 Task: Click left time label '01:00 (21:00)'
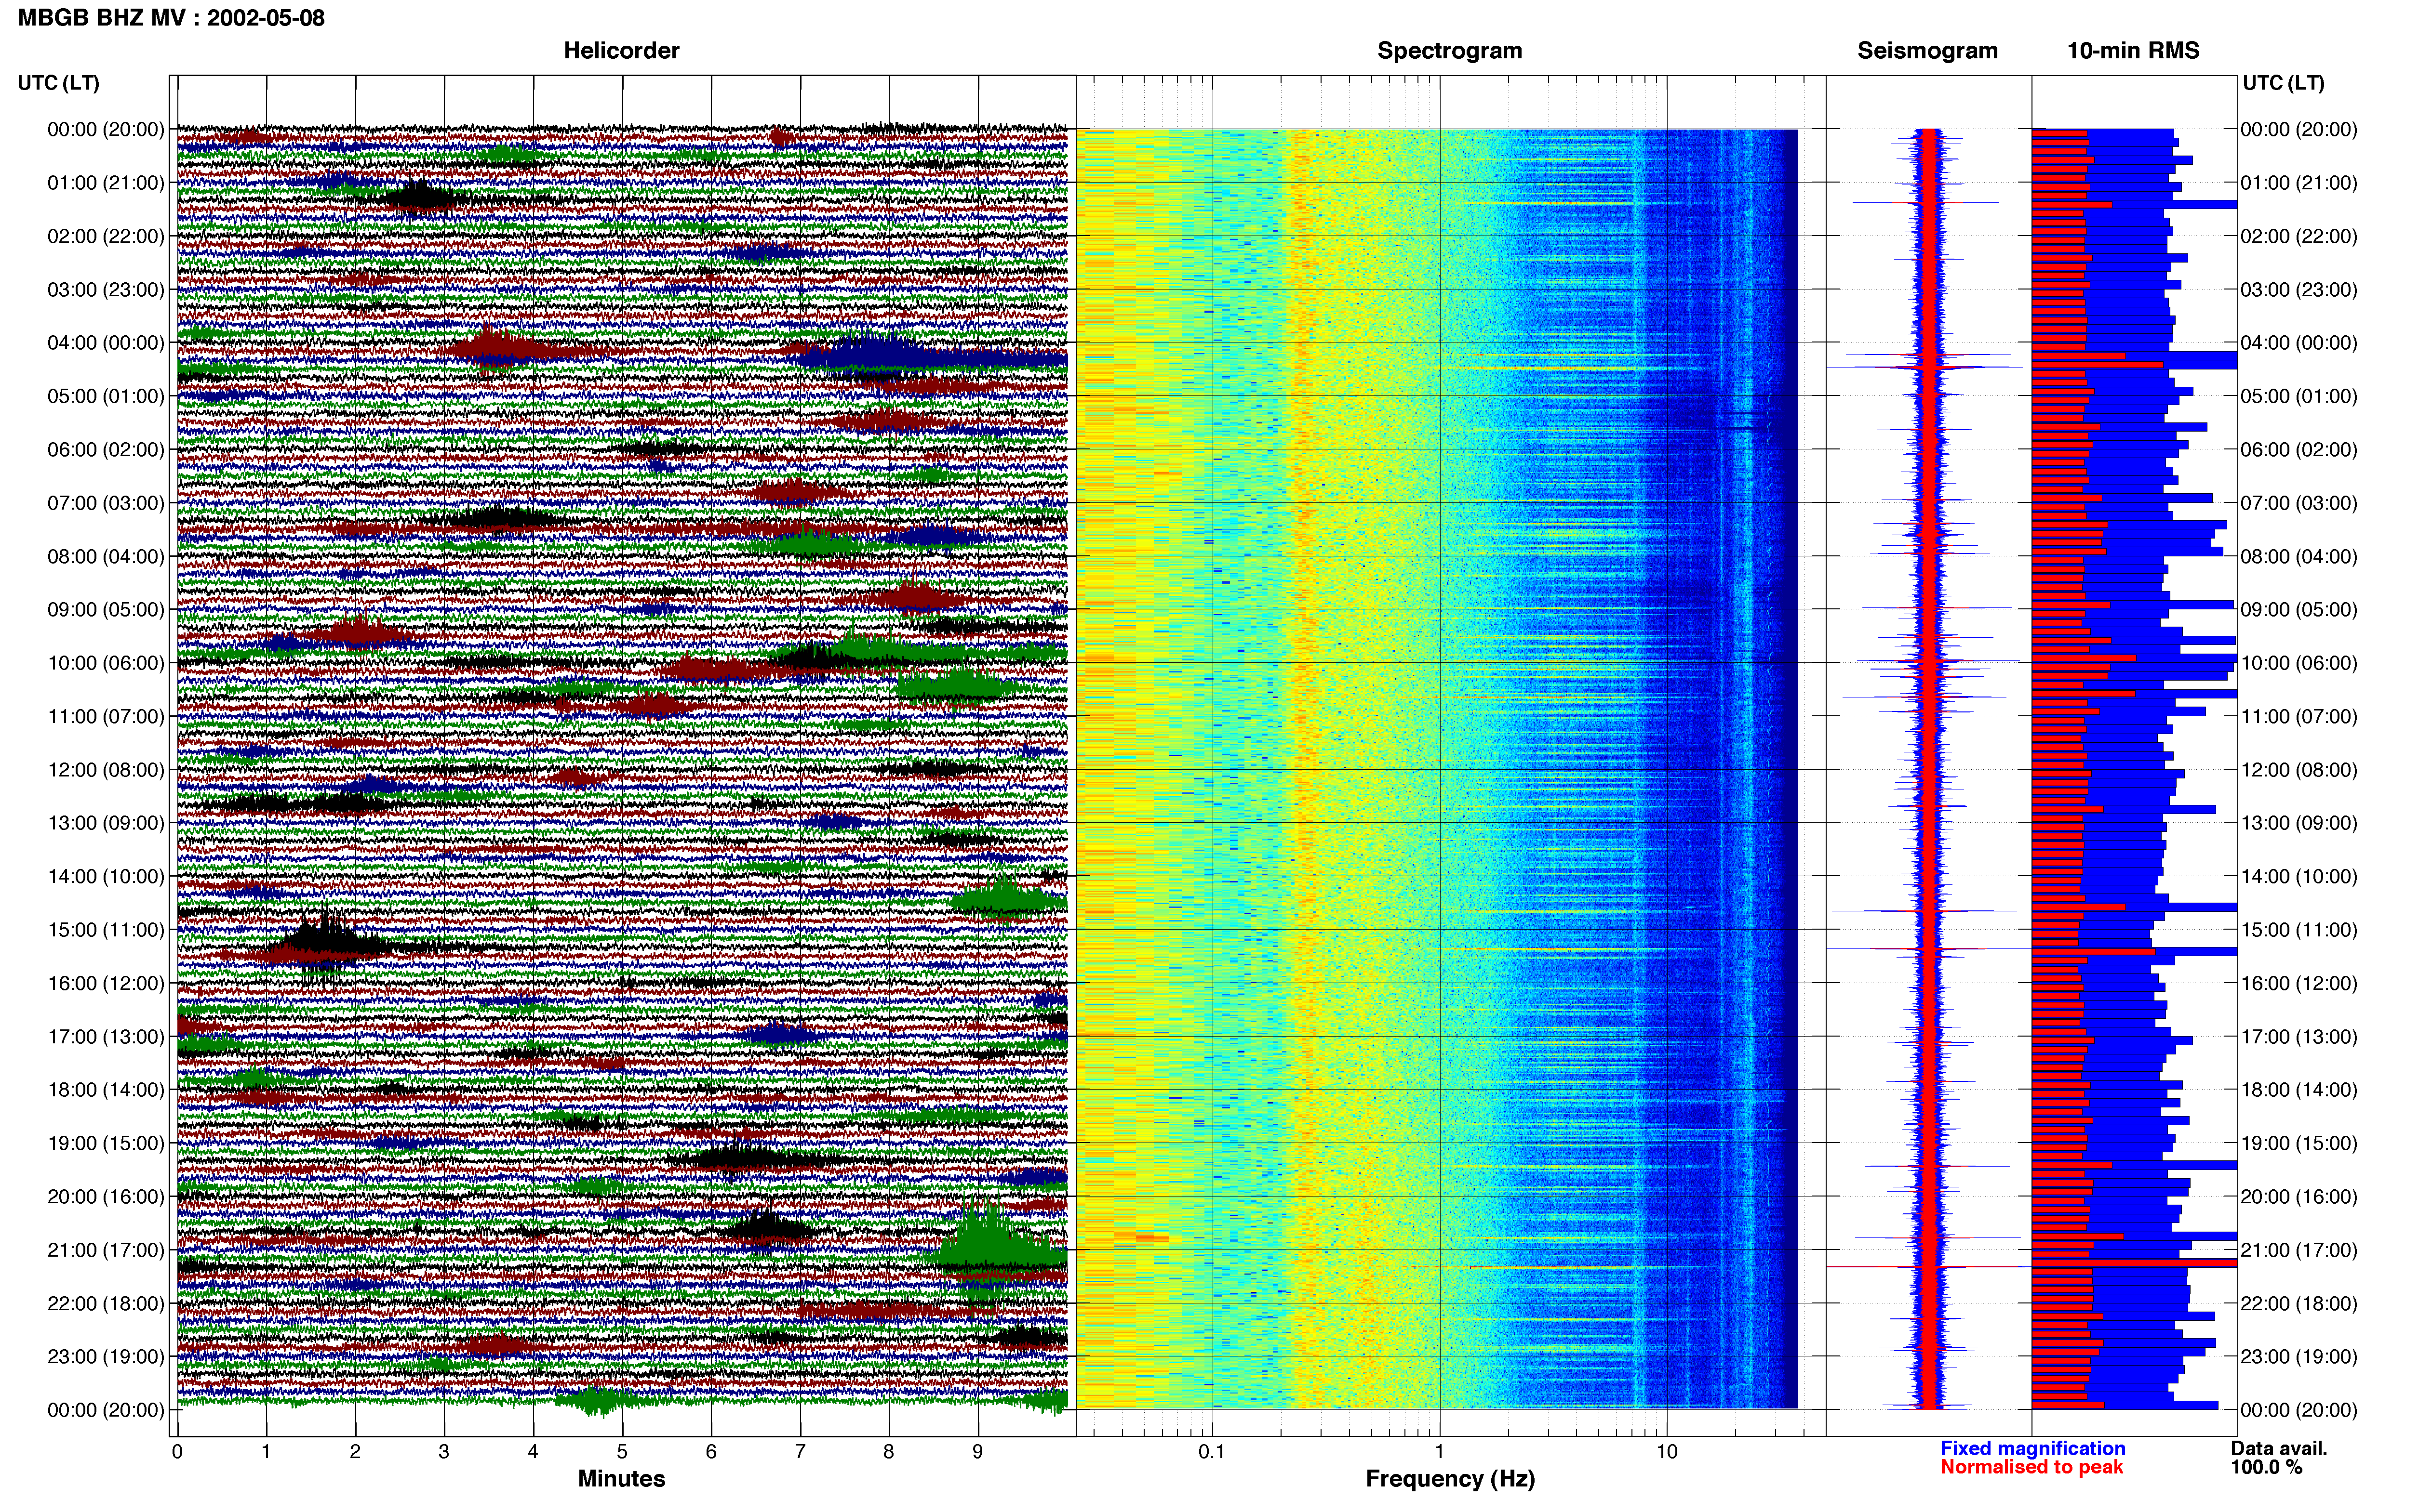click(x=105, y=183)
